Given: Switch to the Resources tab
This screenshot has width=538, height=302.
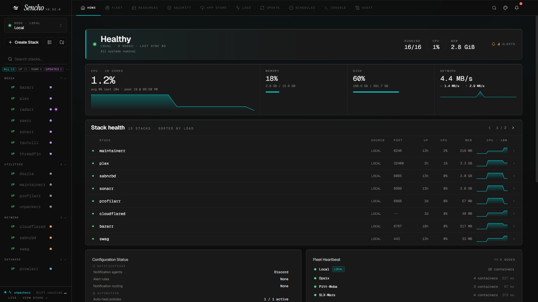Looking at the screenshot, I should (x=145, y=8).
